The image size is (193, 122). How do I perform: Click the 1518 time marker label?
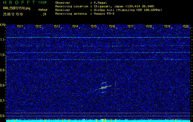pos(149,27)
